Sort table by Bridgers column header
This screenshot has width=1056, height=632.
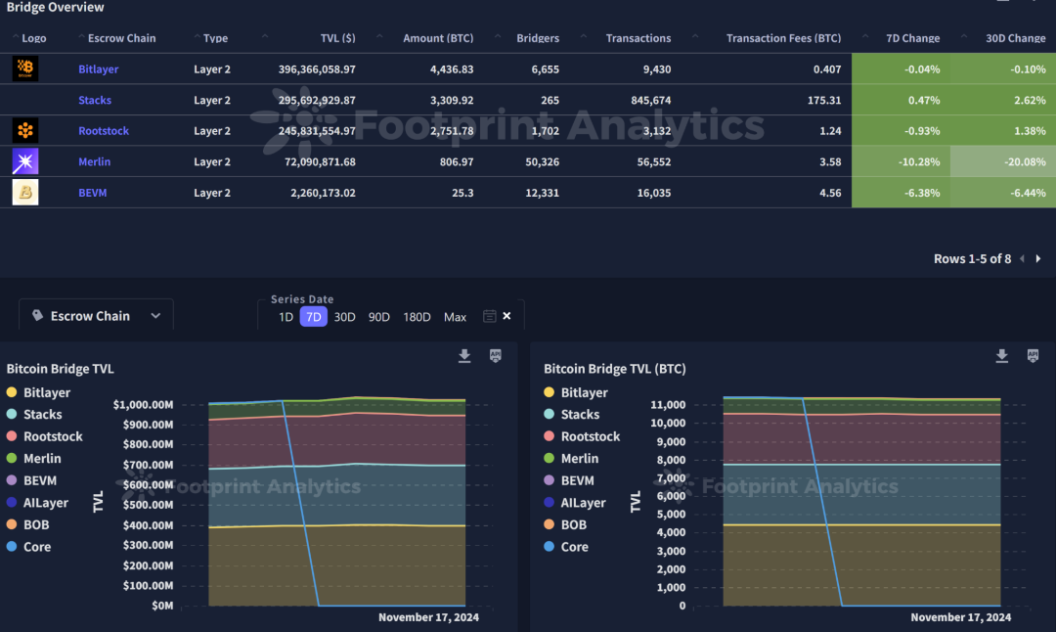tap(538, 38)
